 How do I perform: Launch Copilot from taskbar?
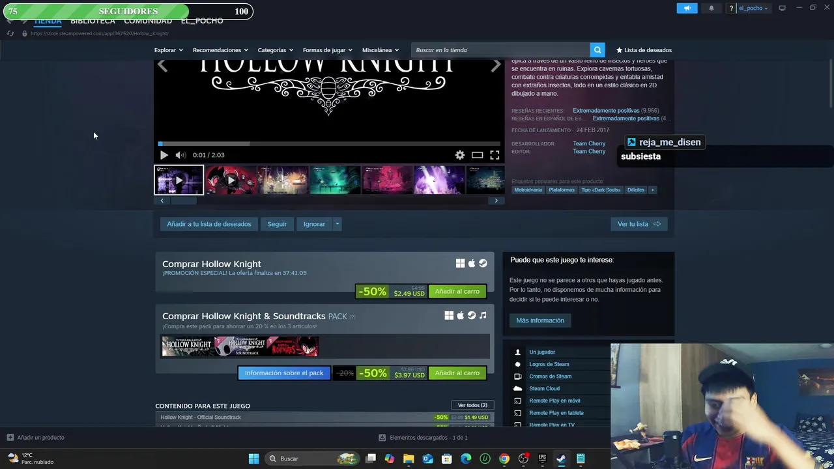pyautogui.click(x=390, y=459)
